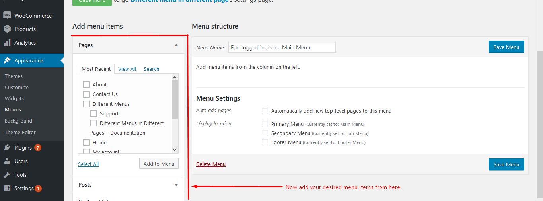The width and height of the screenshot is (543, 201).
Task: Click the Plugins plug icon
Action: coord(7,148)
